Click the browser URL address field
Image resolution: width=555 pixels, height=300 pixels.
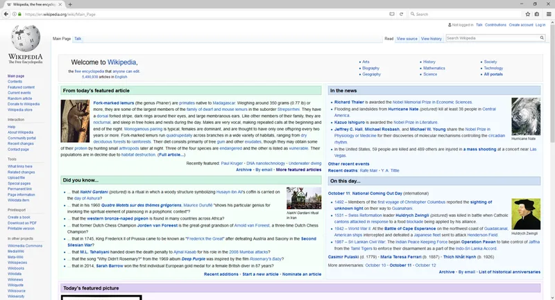click(205, 14)
